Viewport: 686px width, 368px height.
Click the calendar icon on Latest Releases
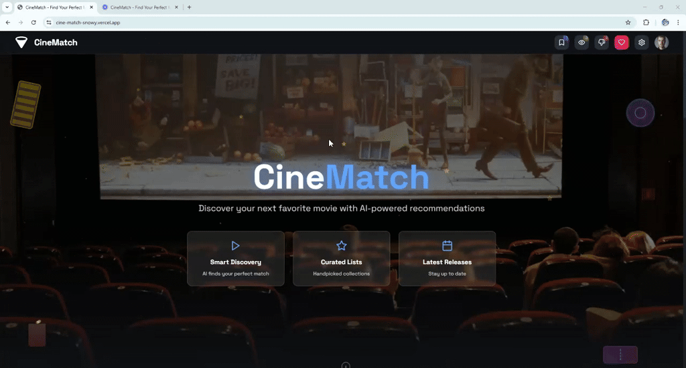click(x=447, y=246)
